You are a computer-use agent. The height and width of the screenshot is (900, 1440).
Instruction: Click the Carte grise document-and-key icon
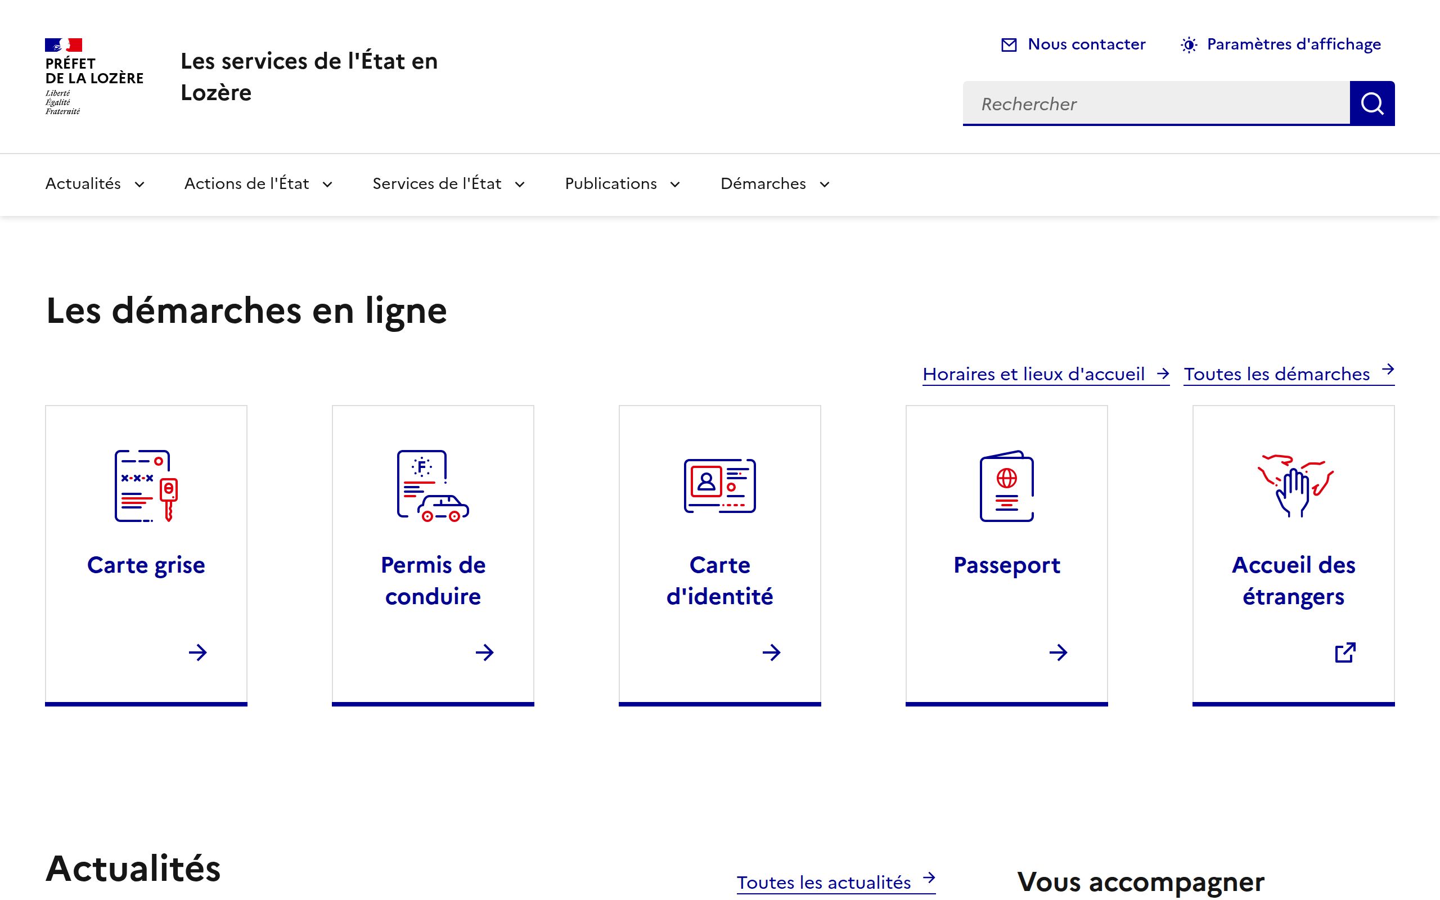[146, 485]
